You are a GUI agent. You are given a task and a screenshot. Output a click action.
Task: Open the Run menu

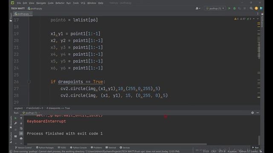pyautogui.click(x=69, y=3)
